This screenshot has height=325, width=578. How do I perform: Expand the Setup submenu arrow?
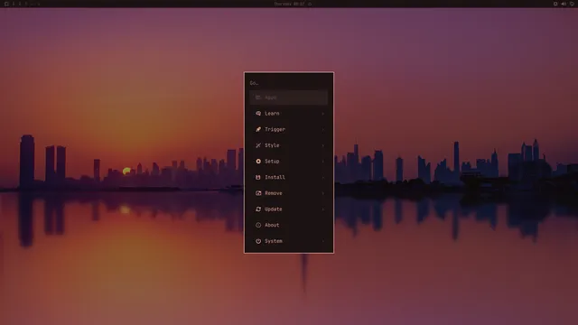pyautogui.click(x=323, y=161)
